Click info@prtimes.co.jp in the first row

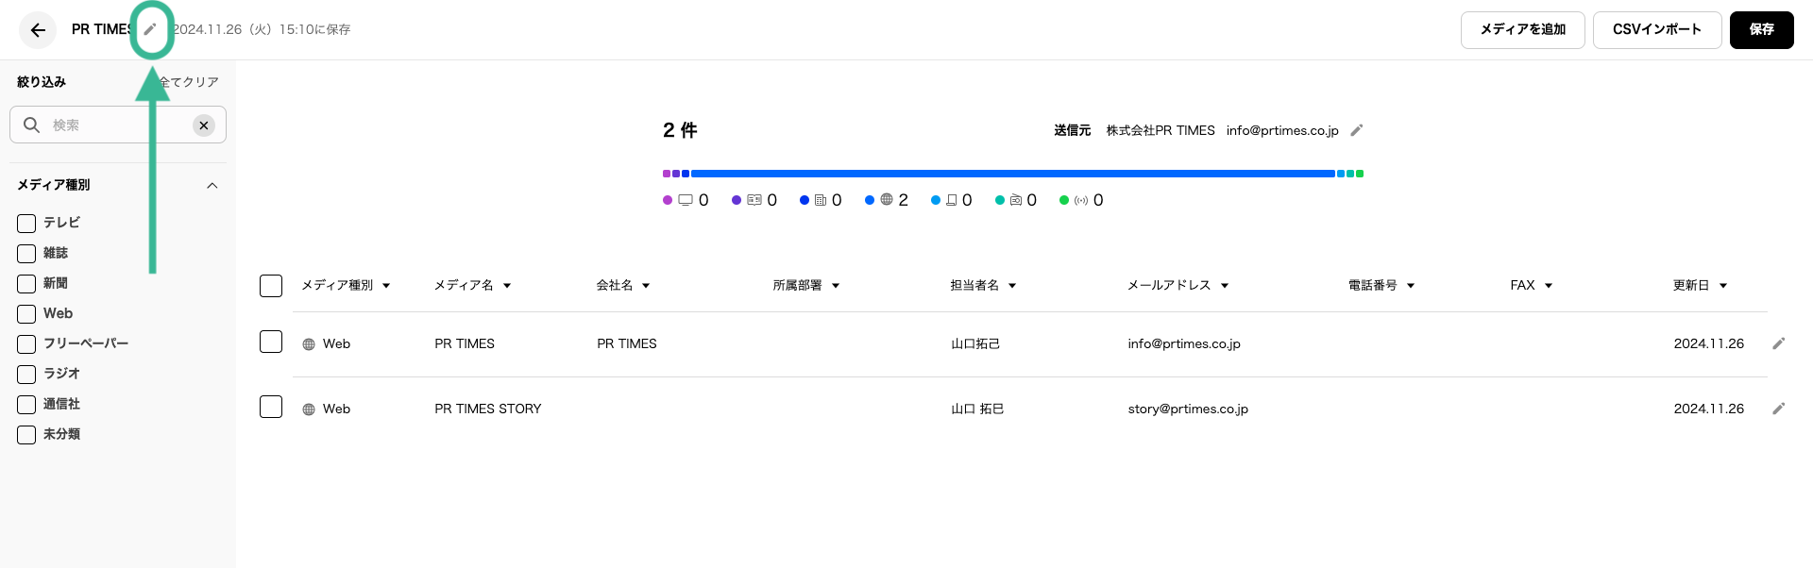pos(1184,343)
